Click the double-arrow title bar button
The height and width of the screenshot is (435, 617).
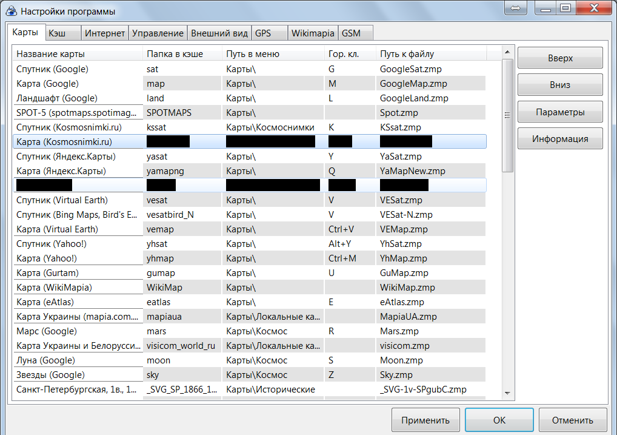515,8
